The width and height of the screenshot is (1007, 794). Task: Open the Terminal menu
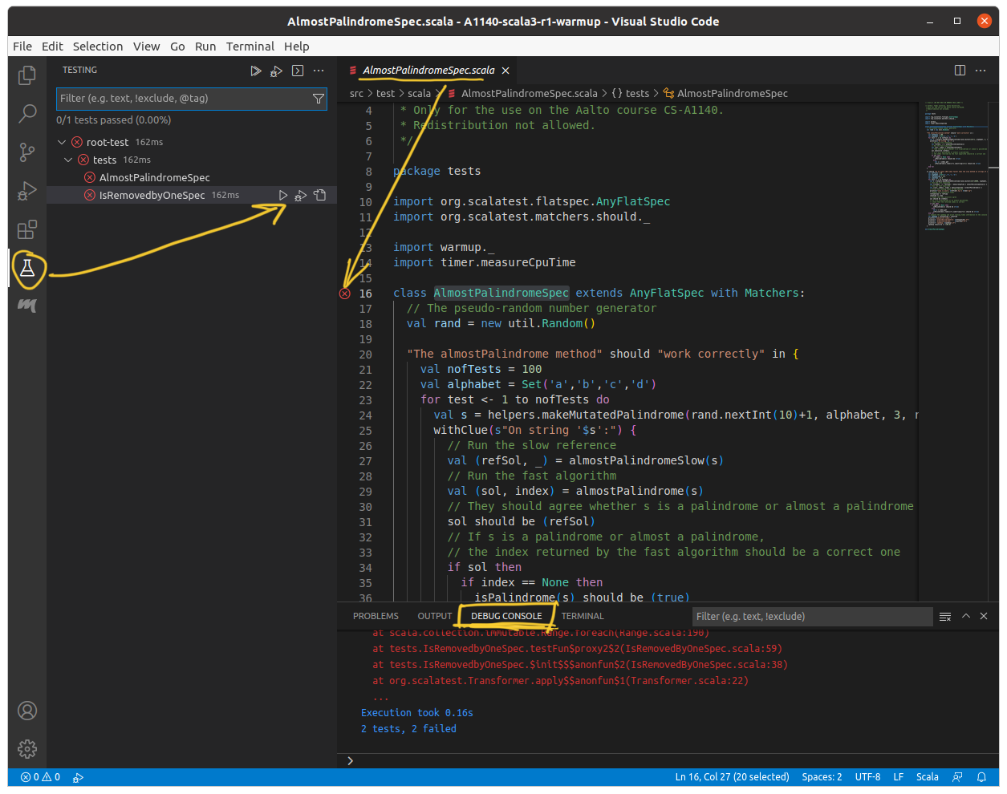(x=250, y=47)
